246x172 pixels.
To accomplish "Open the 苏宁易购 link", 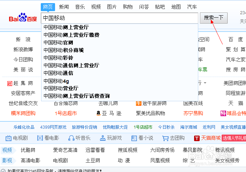I will click(x=193, y=113).
